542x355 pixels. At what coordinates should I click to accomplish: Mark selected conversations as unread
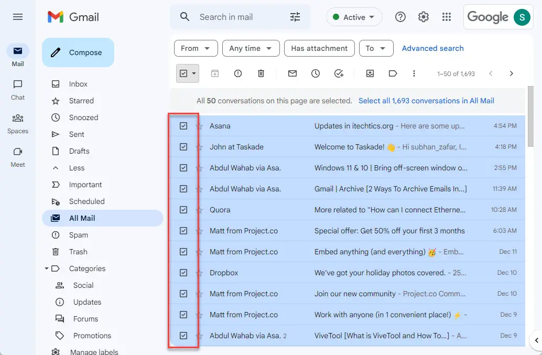pyautogui.click(x=292, y=73)
